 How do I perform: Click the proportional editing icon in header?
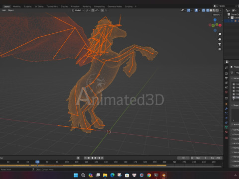click(103, 10)
